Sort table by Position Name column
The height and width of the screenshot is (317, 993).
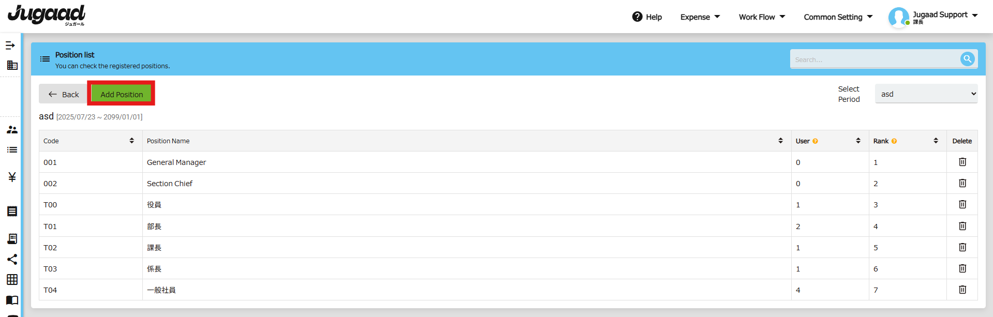click(x=781, y=141)
